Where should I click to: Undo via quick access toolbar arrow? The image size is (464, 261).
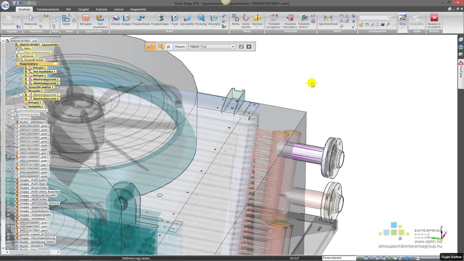pos(21,3)
